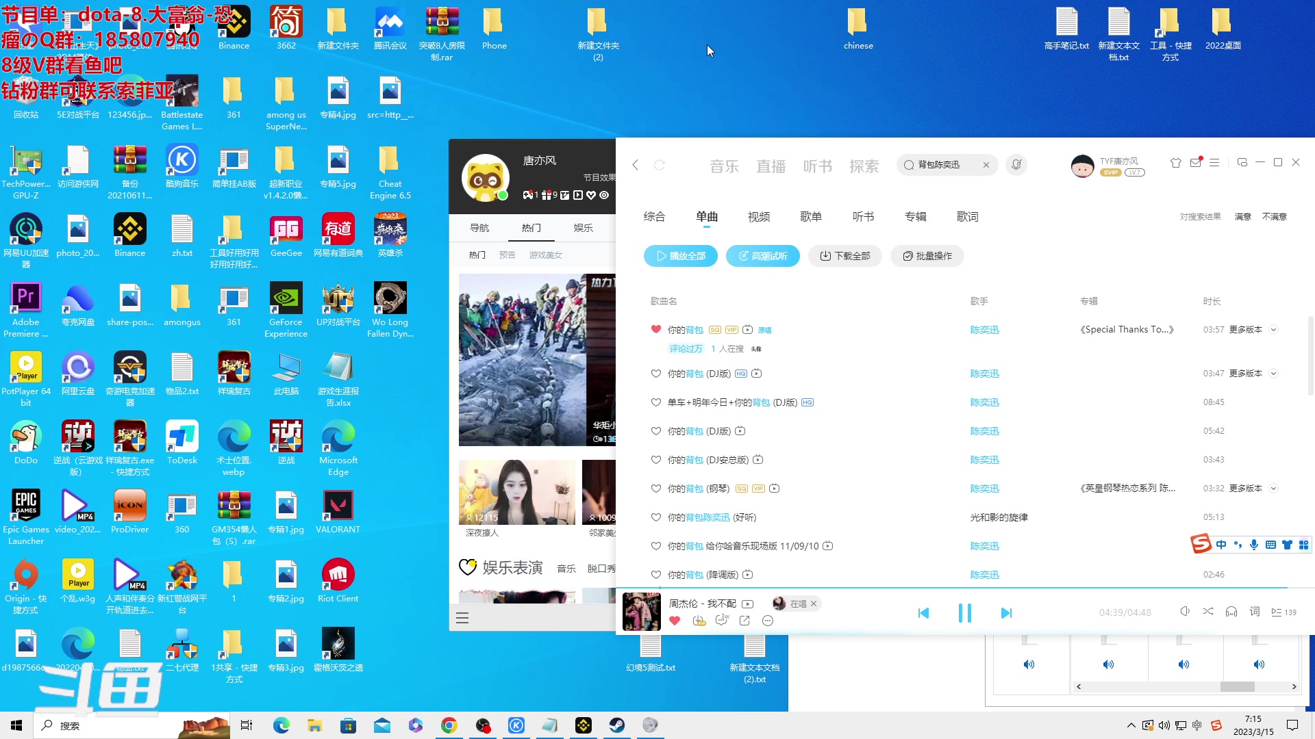Image resolution: width=1315 pixels, height=739 pixels.
Task: Open sound effects headphone icon
Action: point(1231,611)
